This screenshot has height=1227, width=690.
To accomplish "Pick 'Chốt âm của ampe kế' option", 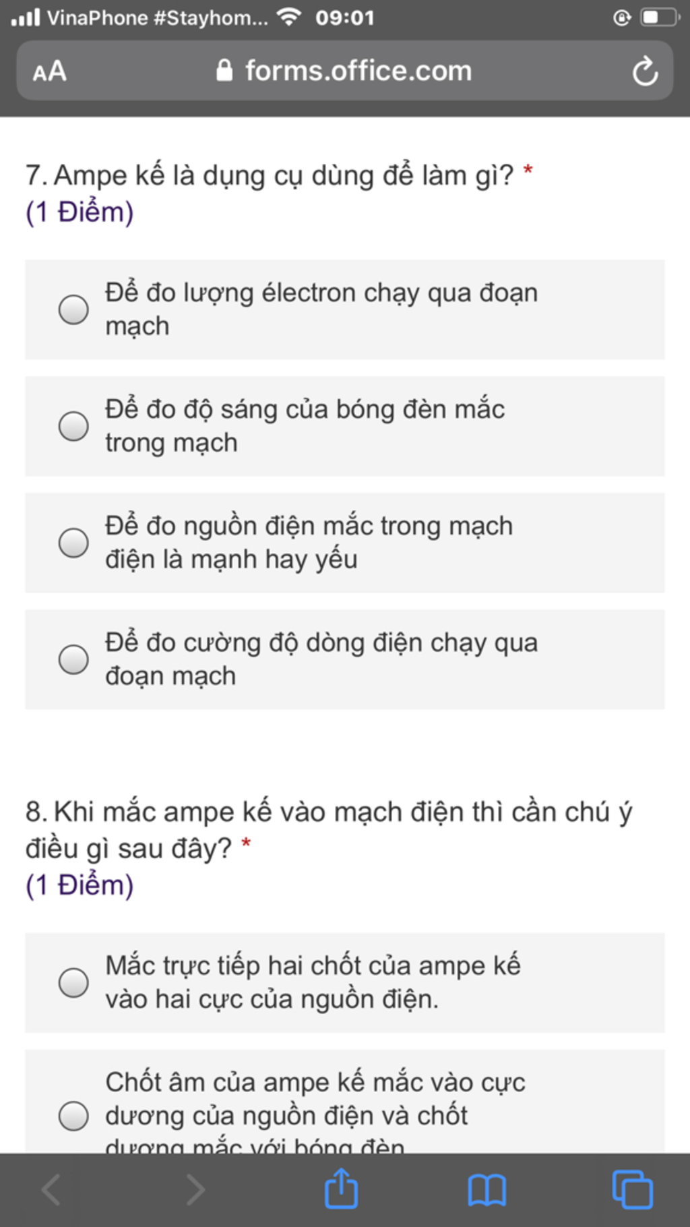I will [345, 1101].
